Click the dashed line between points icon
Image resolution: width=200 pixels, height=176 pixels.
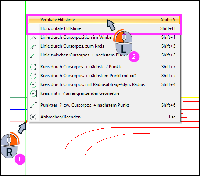tap(33, 55)
